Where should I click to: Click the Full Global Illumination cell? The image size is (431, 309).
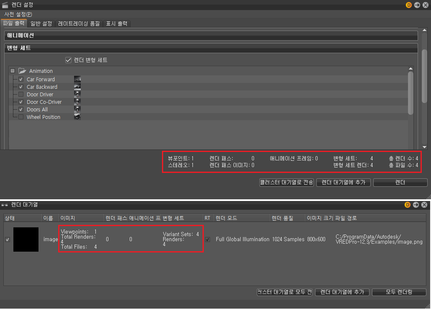coord(242,239)
